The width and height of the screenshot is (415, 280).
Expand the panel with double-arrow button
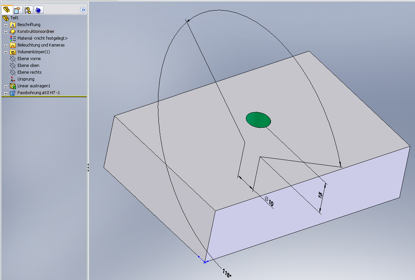(83, 10)
